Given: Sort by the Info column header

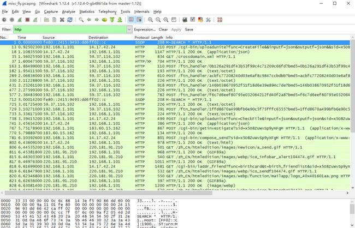Looking at the screenshot, I should [169, 38].
